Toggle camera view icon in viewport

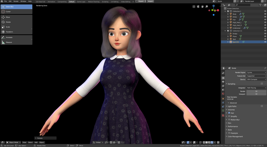[x=198, y=6]
